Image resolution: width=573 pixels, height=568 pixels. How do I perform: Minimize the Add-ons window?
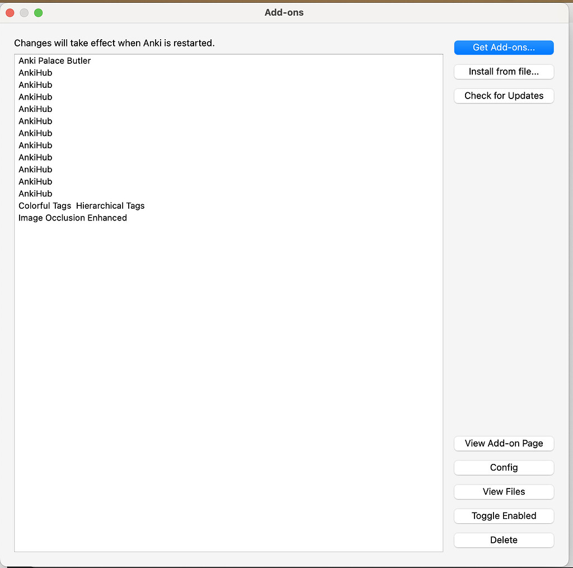pyautogui.click(x=24, y=12)
